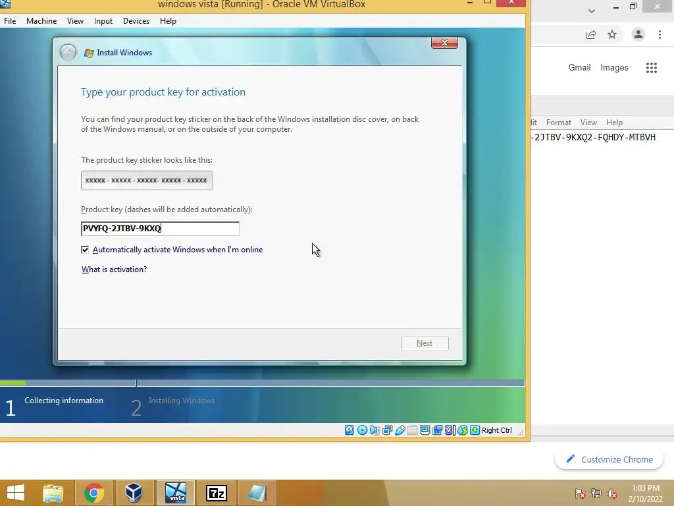This screenshot has width=674, height=506.
Task: Bookmark the page with the star icon
Action: tap(612, 34)
